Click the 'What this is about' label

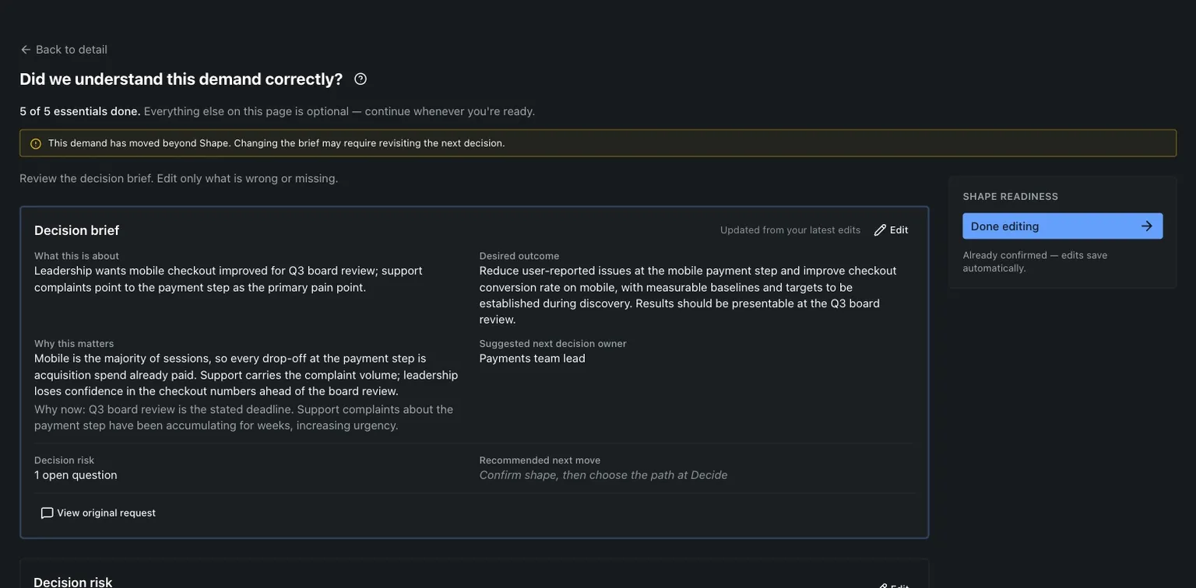point(77,256)
